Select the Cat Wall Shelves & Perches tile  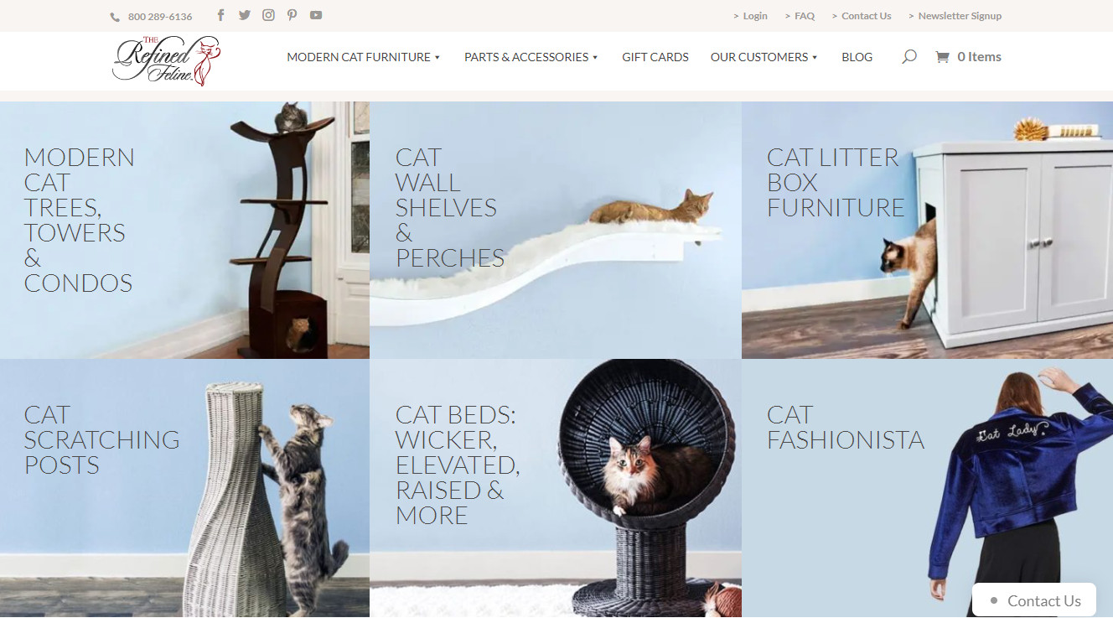(x=556, y=231)
